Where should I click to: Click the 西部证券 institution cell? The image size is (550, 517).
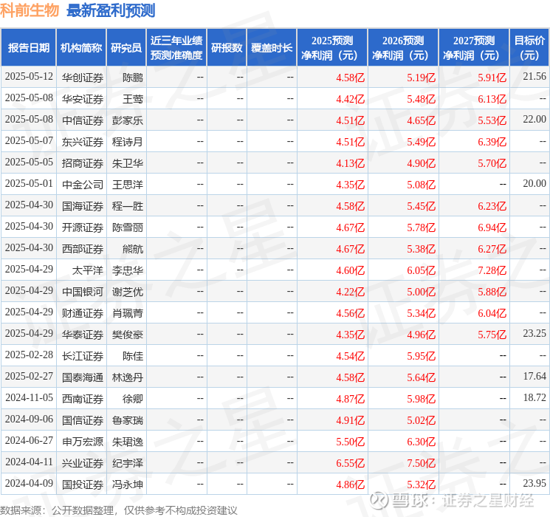click(83, 248)
